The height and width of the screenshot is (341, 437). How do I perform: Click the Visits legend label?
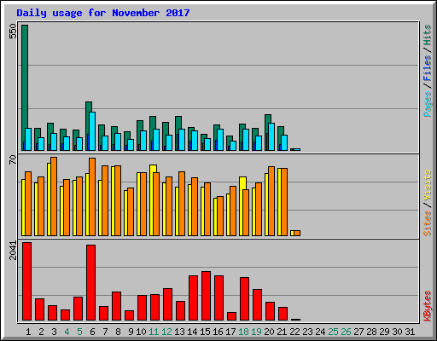tap(427, 185)
